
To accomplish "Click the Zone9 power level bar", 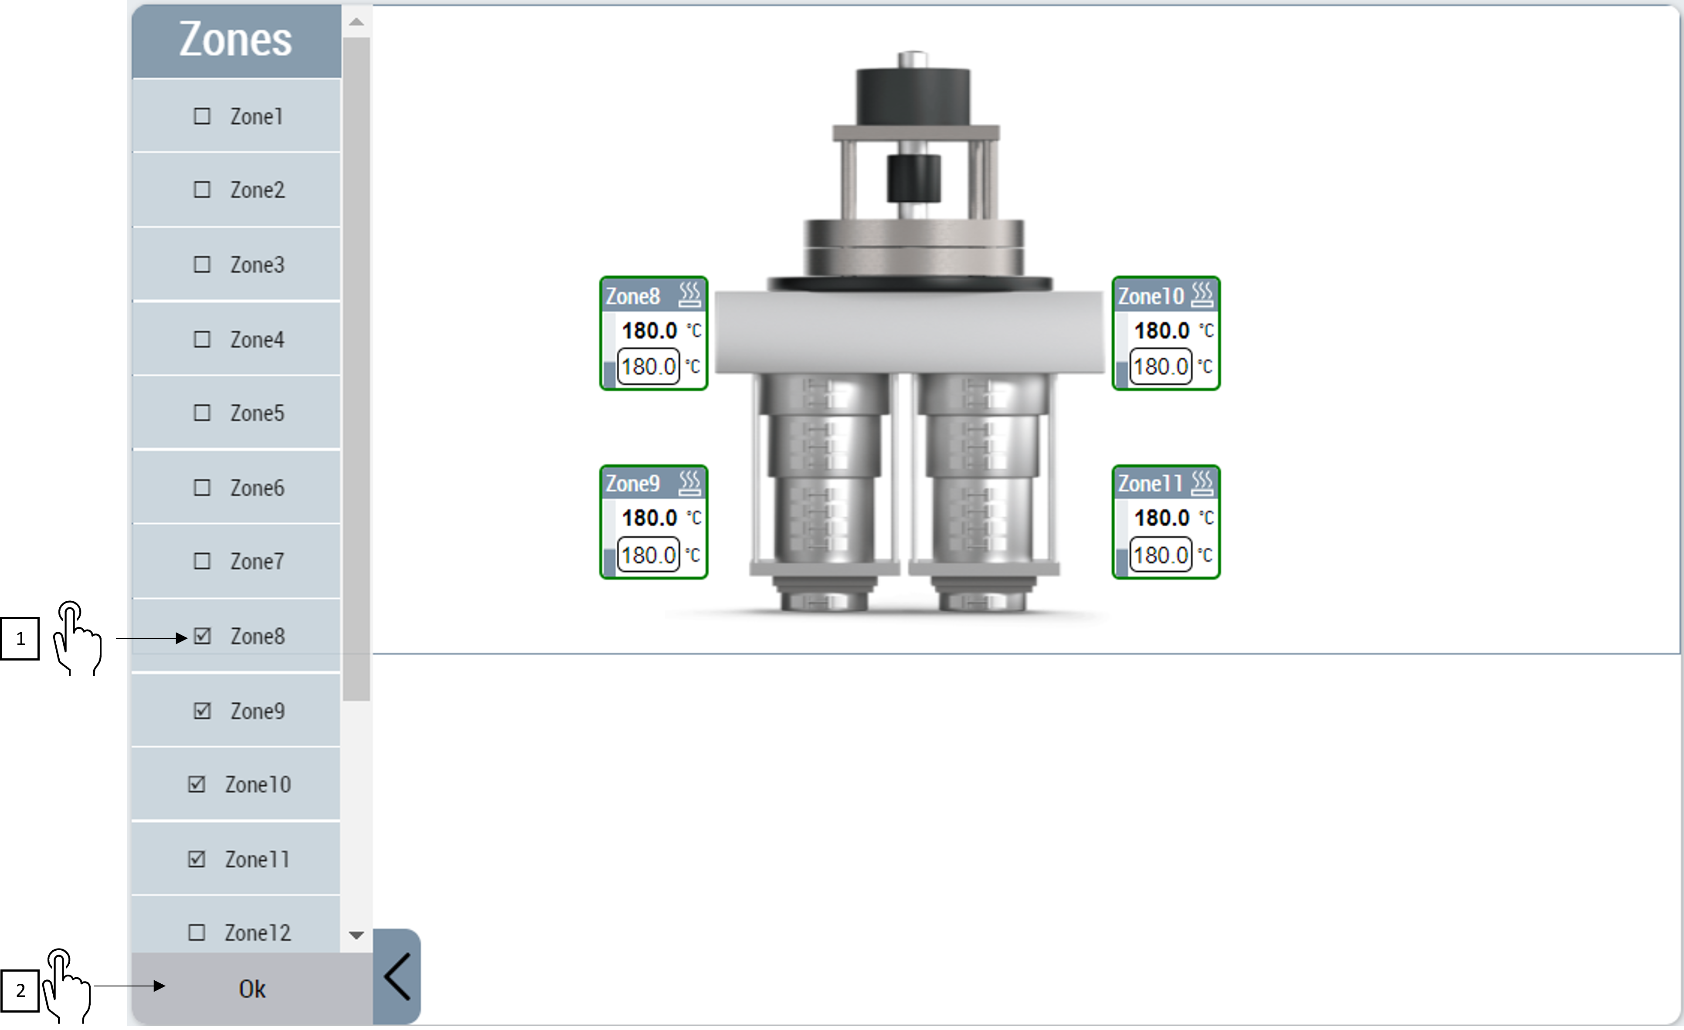I will click(x=610, y=539).
